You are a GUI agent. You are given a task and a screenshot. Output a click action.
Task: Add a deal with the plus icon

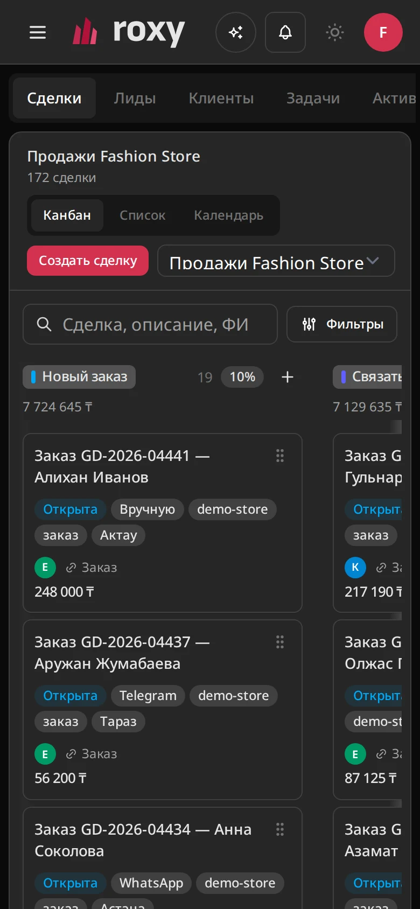point(288,377)
